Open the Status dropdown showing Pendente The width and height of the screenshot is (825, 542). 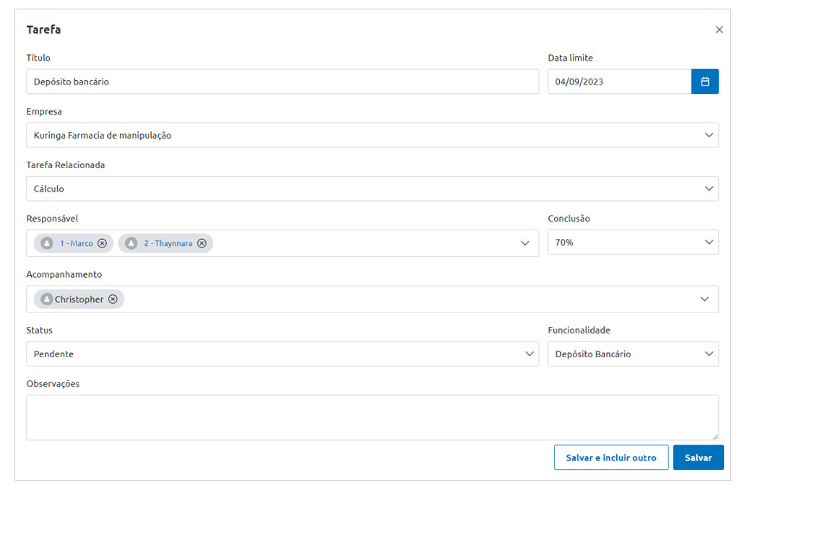click(529, 354)
